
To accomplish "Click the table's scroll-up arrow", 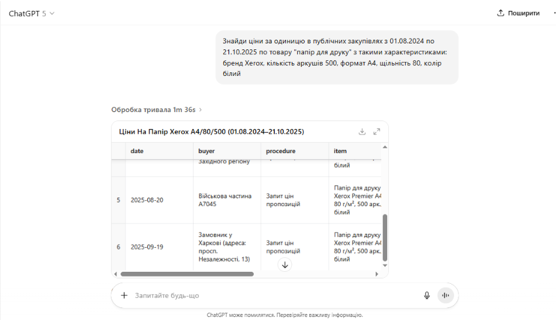I will (x=385, y=146).
